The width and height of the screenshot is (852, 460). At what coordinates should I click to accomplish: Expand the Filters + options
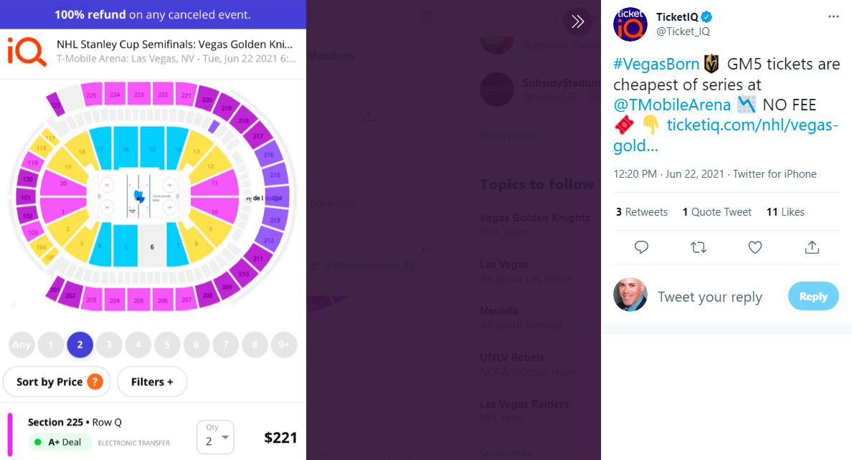point(152,382)
